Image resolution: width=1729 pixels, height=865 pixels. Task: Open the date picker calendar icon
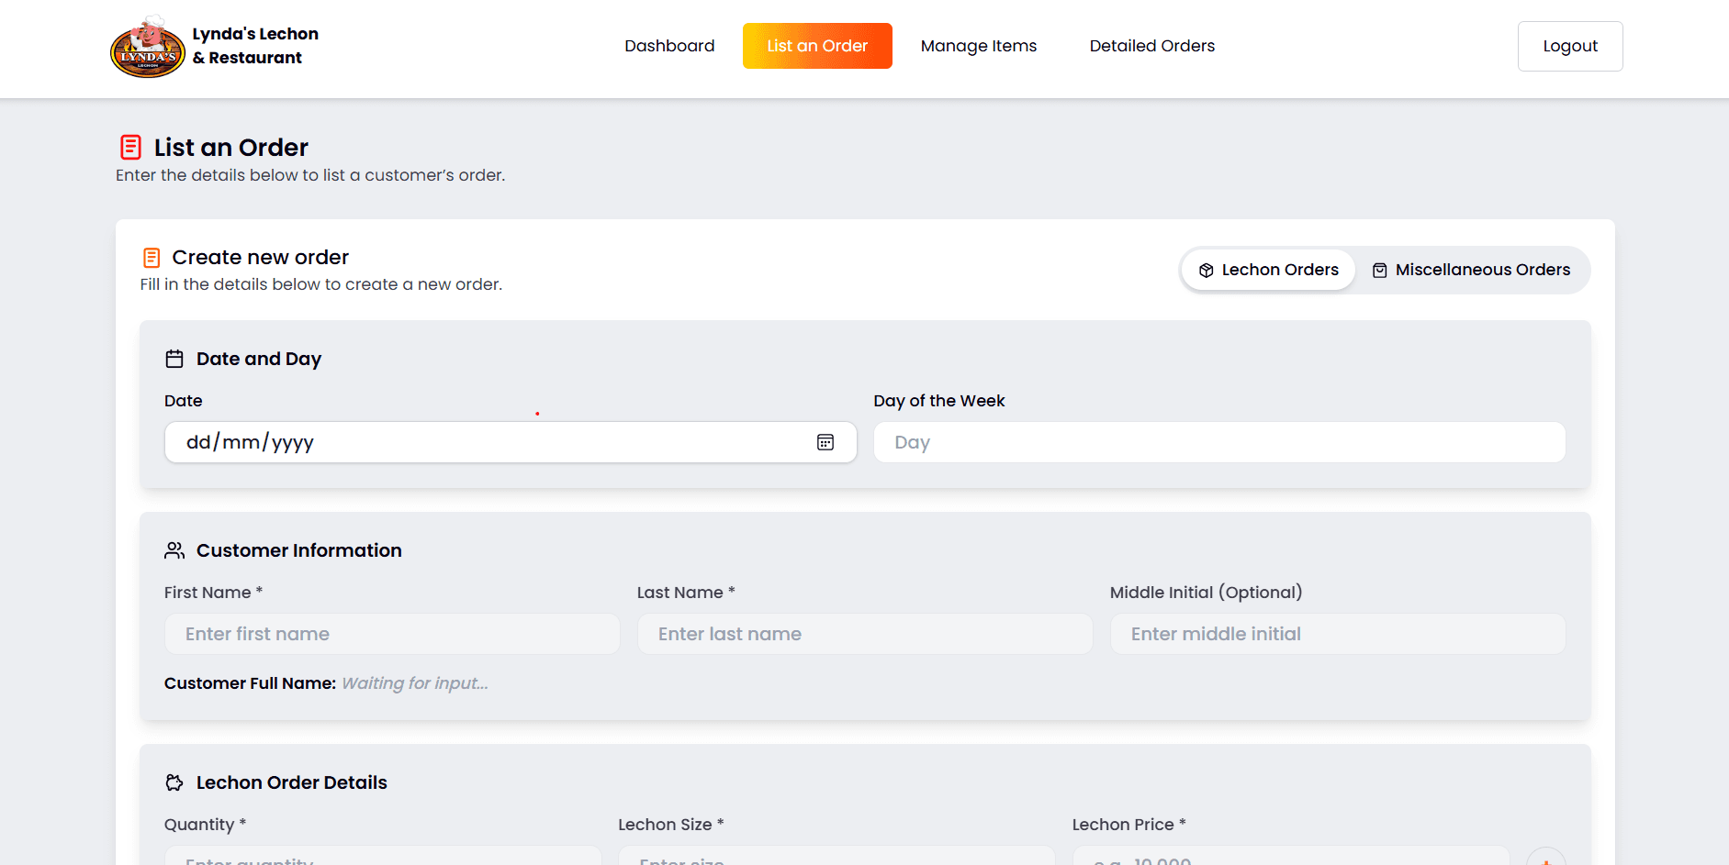tap(825, 442)
